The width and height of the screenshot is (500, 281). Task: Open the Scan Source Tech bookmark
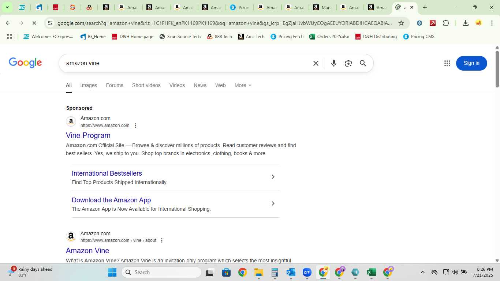click(180, 37)
